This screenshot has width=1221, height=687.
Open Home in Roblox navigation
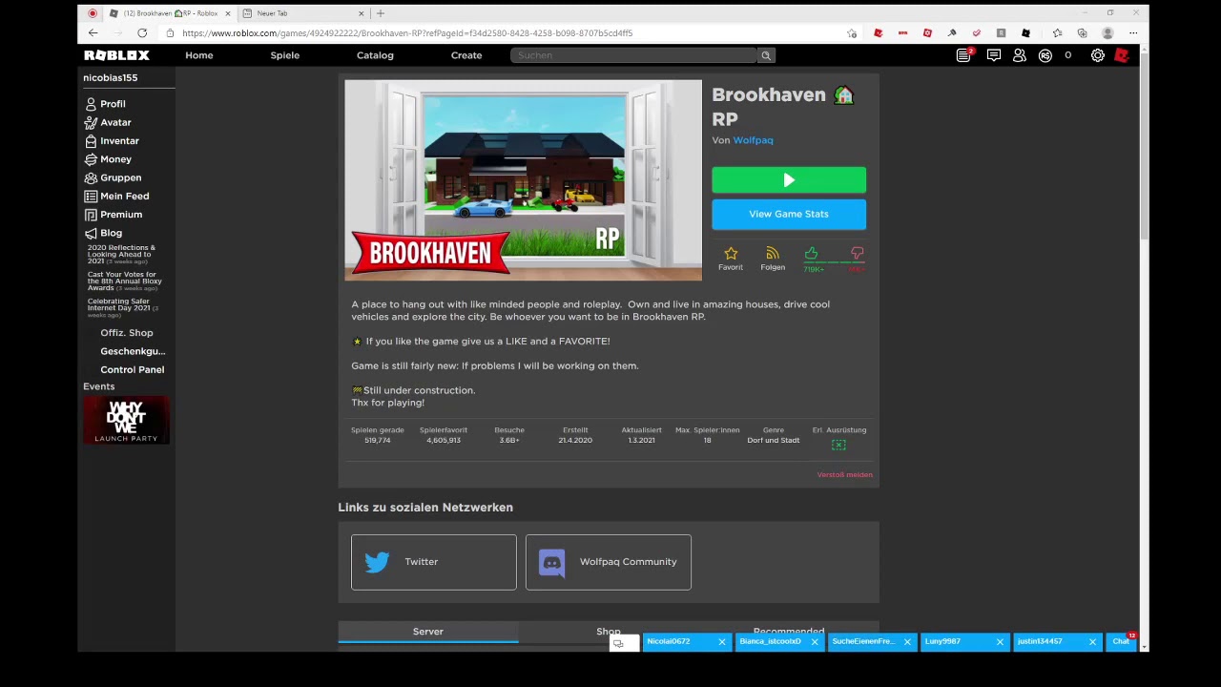199,55
